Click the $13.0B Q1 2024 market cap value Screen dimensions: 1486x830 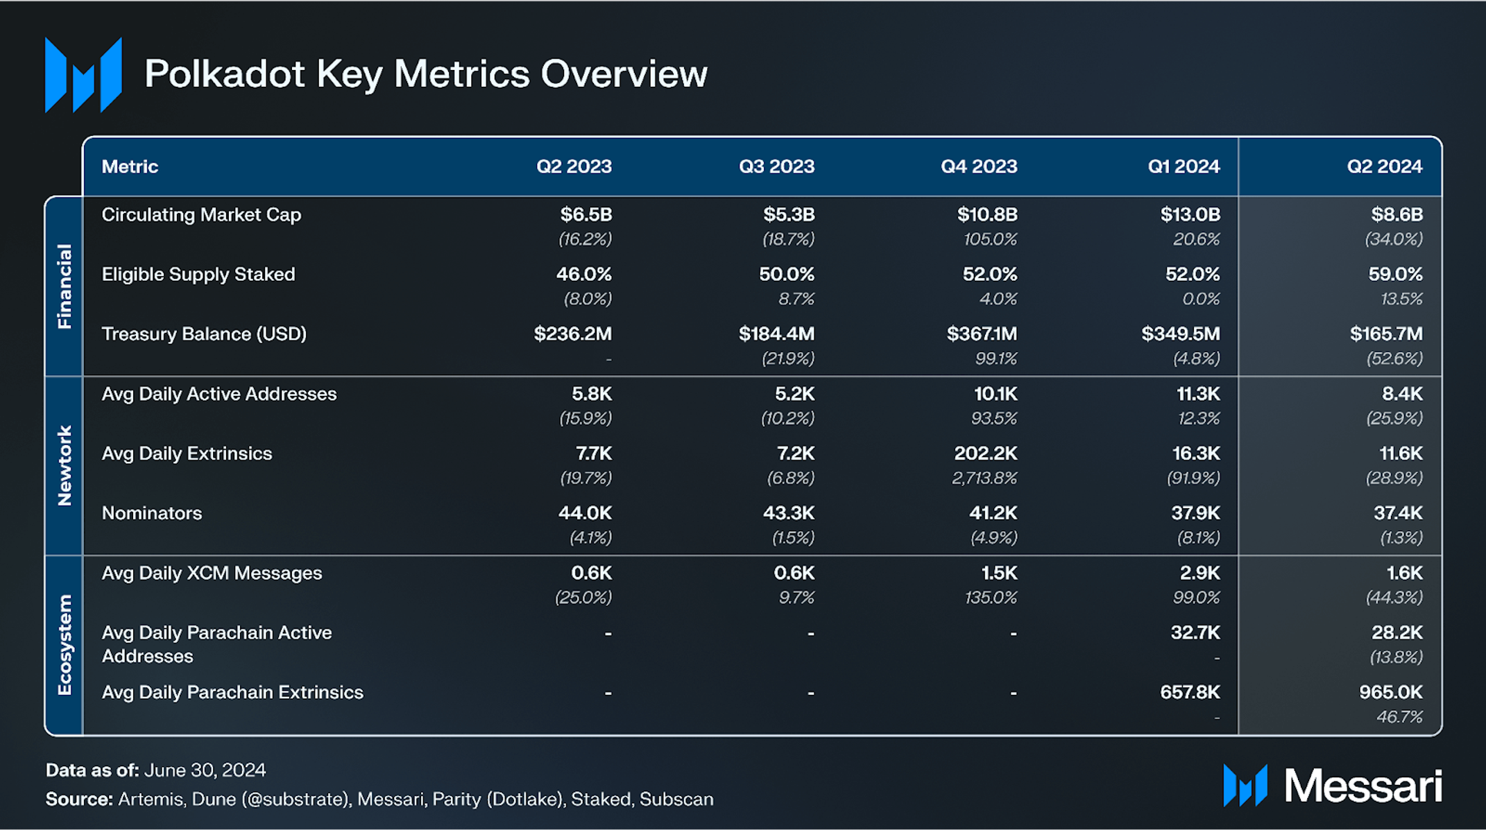(1190, 215)
